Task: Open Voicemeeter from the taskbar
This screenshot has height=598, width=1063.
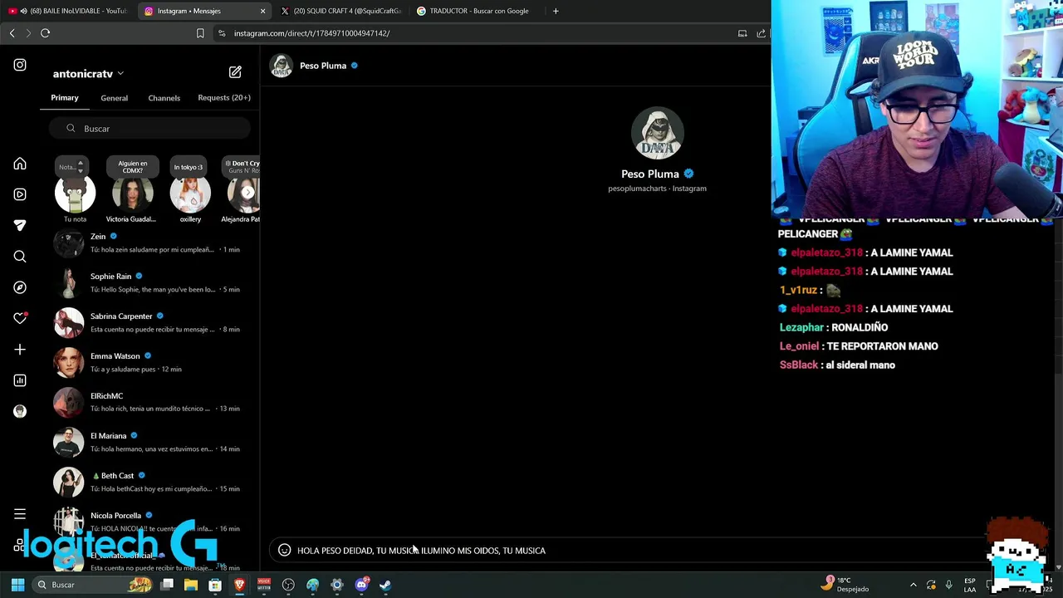Action: [264, 585]
